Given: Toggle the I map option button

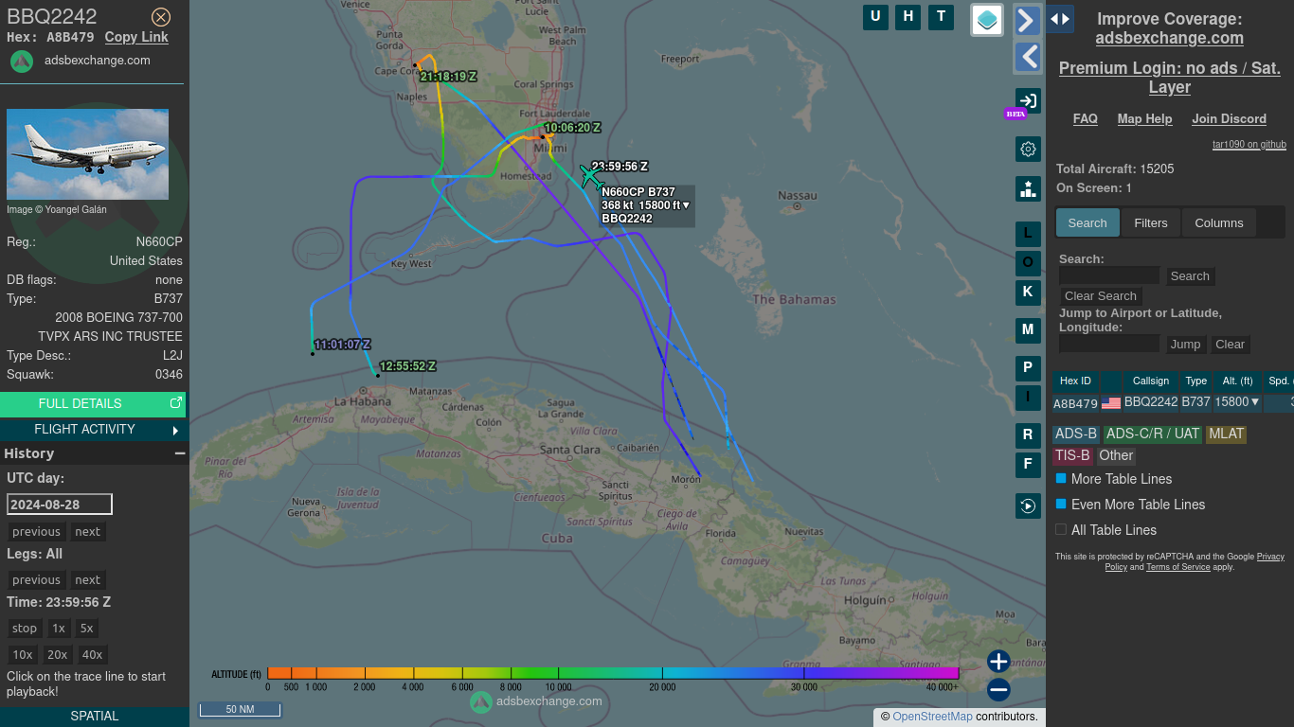Looking at the screenshot, I should [1028, 398].
